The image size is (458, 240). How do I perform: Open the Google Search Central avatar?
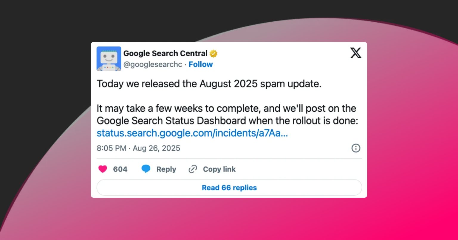pyautogui.click(x=109, y=59)
